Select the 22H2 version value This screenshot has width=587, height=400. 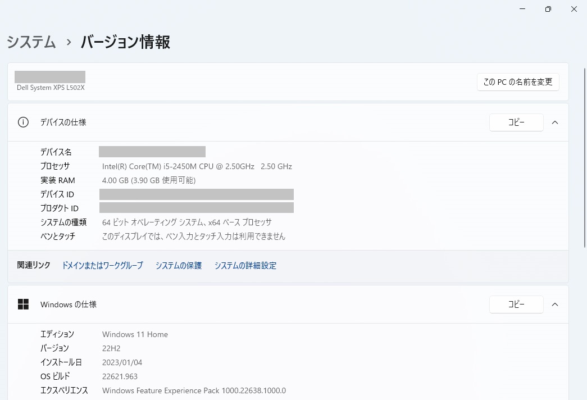(x=111, y=348)
